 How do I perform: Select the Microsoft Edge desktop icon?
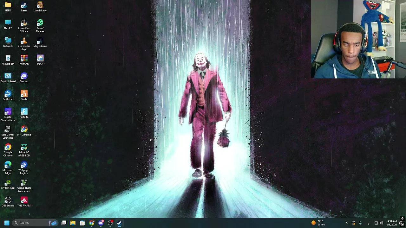pos(8,168)
